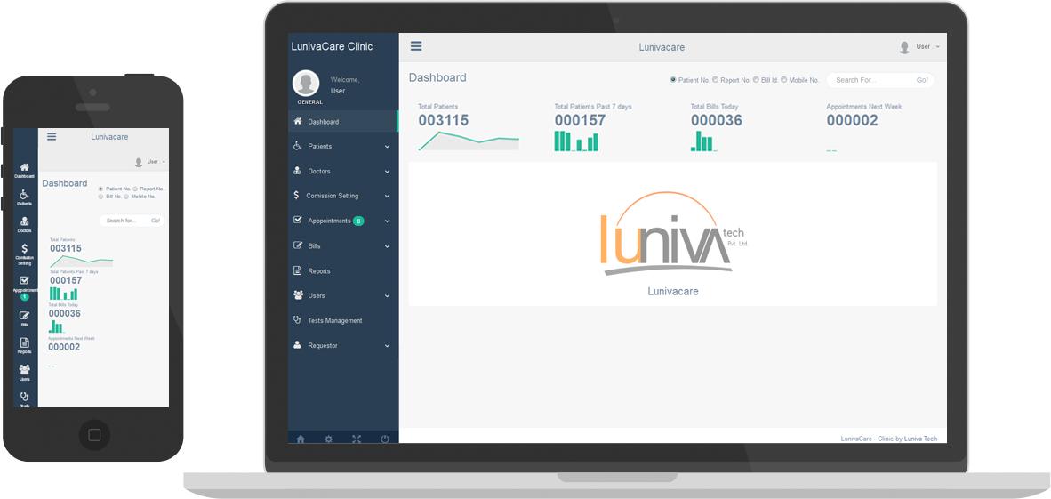Open Reports menu label in laptop sidebar
Screen dimensions: 1051x499
pyautogui.click(x=319, y=271)
